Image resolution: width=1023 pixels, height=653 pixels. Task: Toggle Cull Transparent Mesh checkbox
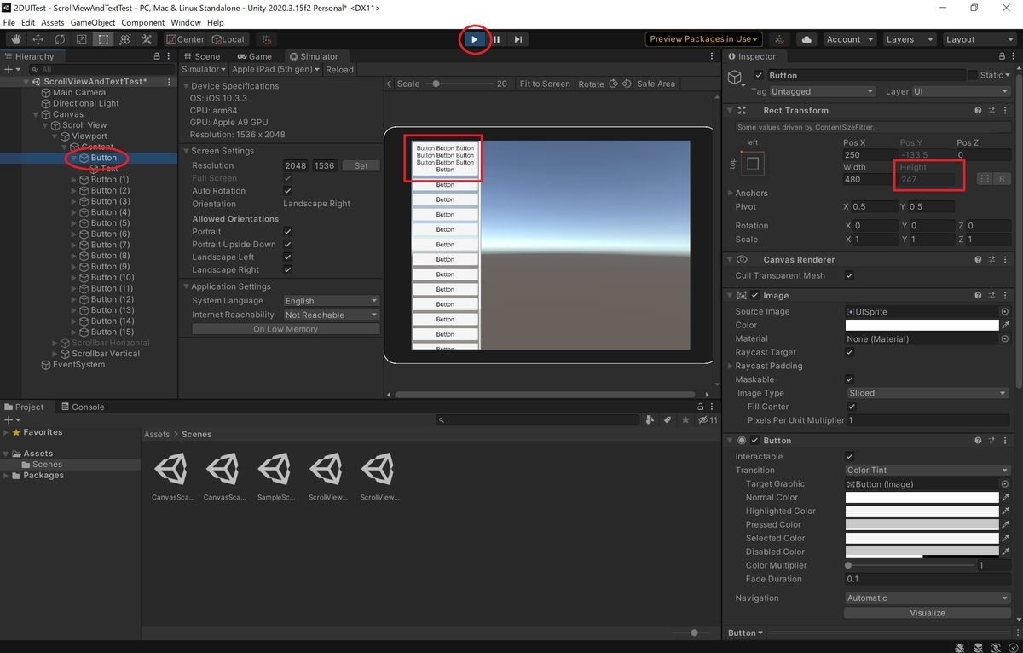[x=849, y=276]
